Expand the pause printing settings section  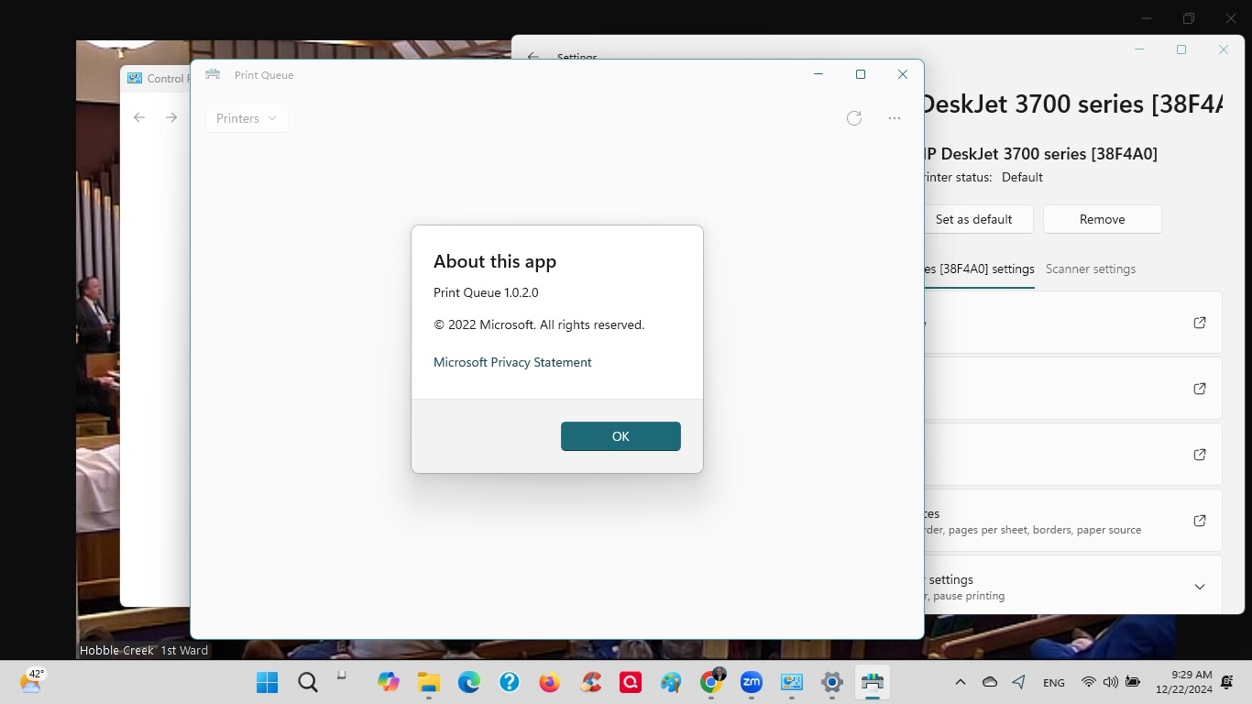coord(1072,587)
